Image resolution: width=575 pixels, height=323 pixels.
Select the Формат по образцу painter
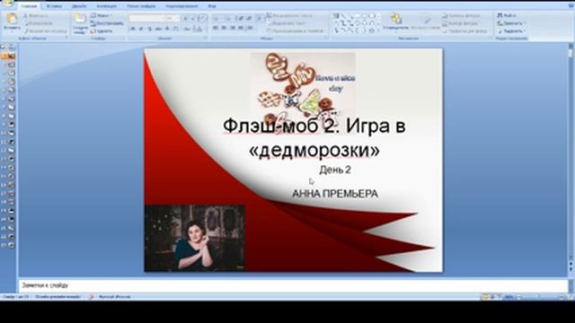pos(46,31)
